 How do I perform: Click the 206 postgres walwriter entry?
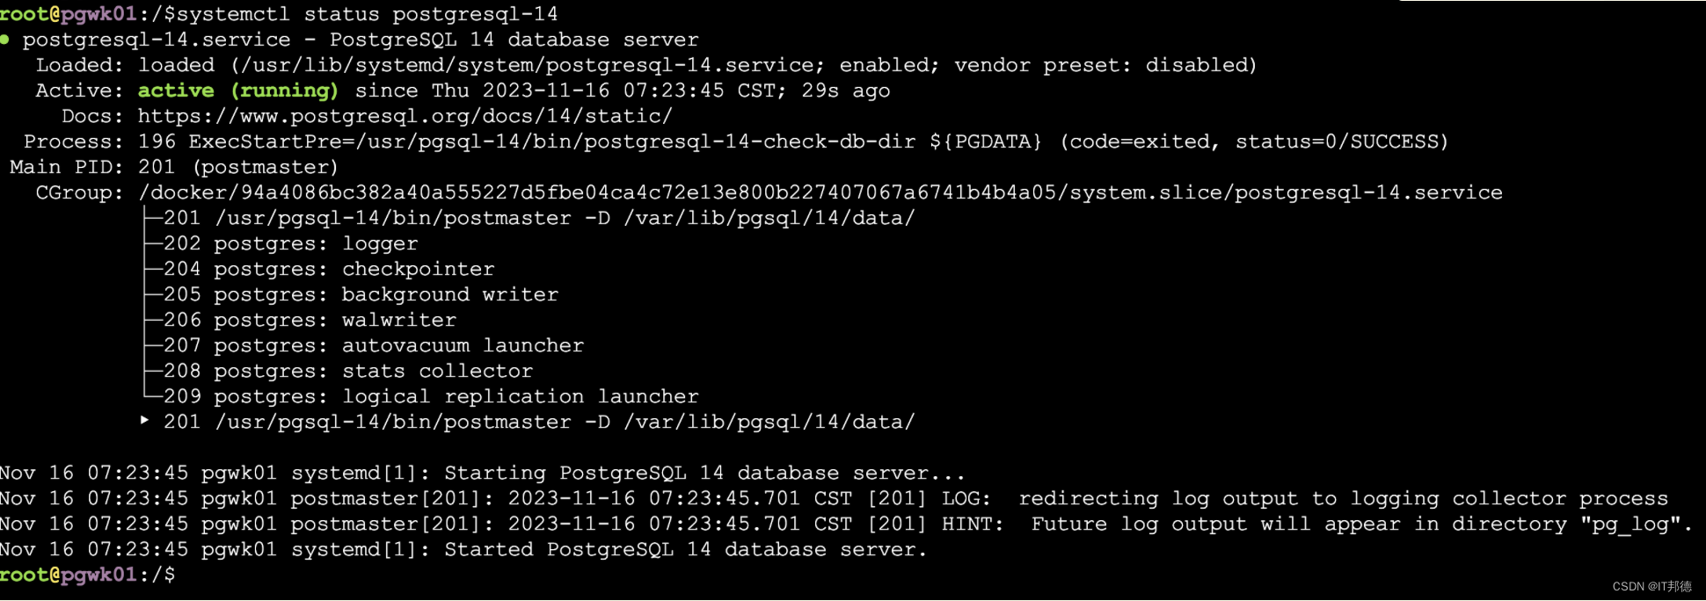(310, 320)
